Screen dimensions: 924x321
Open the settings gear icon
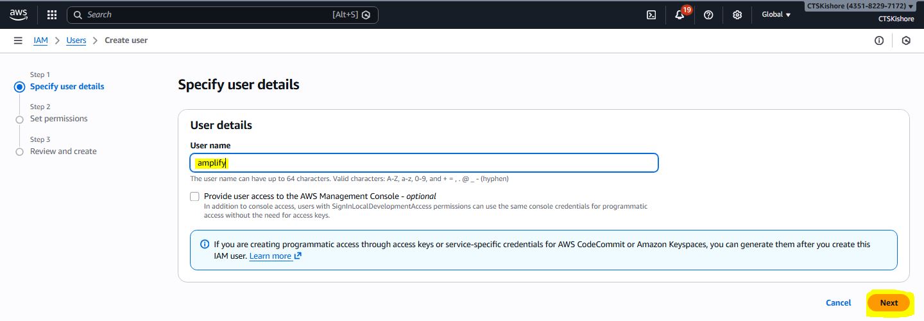(x=737, y=15)
